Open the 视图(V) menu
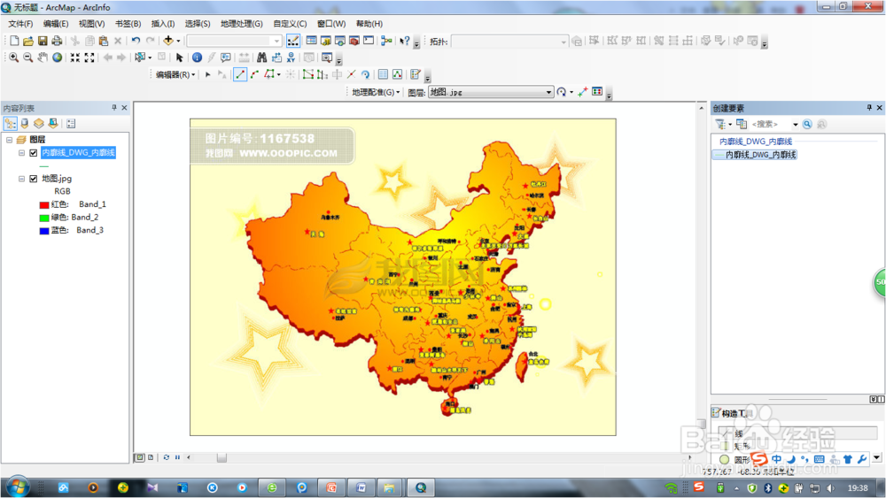The height and width of the screenshot is (498, 886). pos(91,24)
